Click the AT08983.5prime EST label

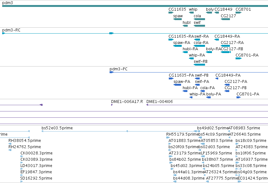(x=244, y=128)
